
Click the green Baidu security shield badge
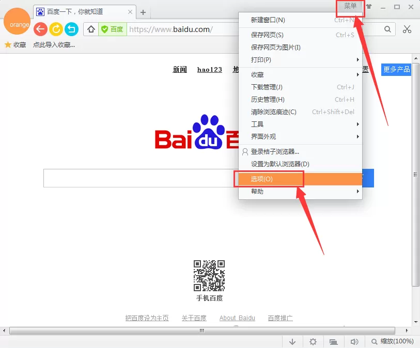pos(113,29)
